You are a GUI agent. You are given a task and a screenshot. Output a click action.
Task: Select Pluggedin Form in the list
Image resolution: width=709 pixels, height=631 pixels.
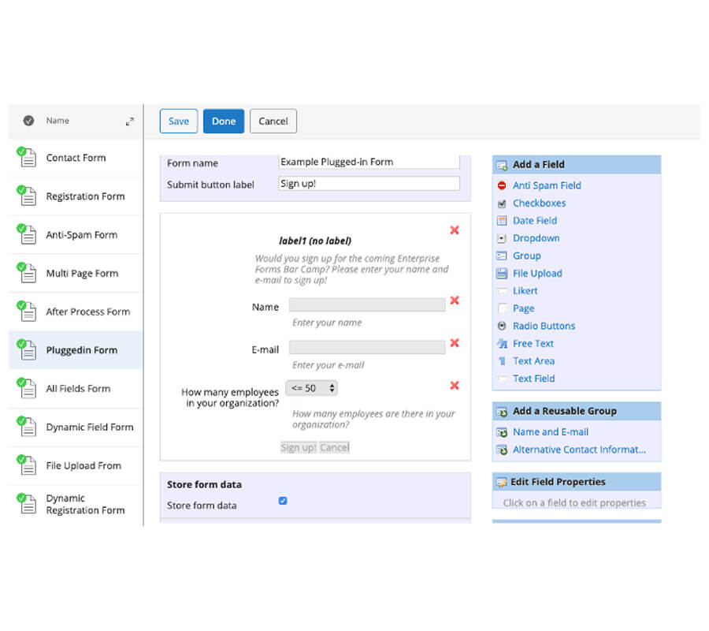pyautogui.click(x=76, y=350)
